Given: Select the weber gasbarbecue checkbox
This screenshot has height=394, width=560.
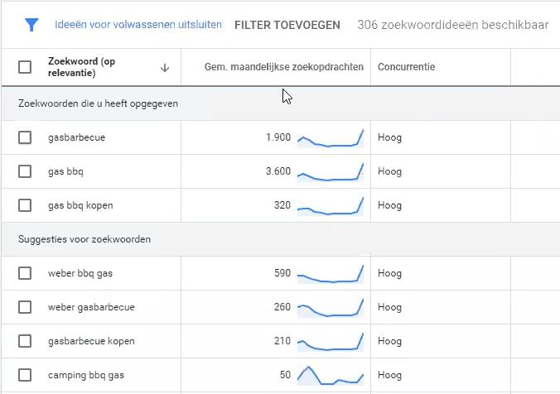Looking at the screenshot, I should tap(25, 307).
